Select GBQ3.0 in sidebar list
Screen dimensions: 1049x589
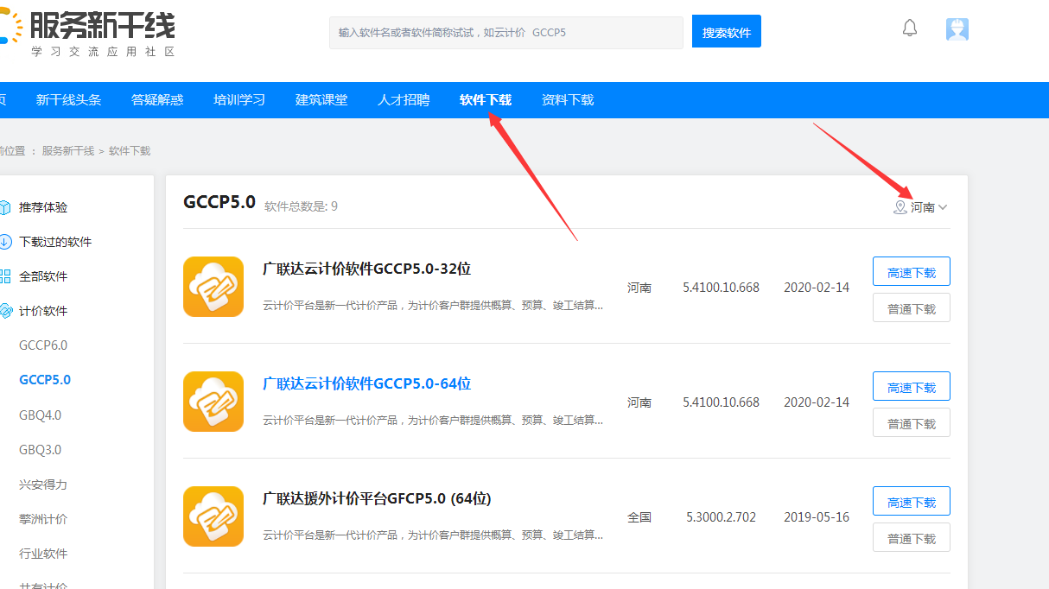click(x=41, y=450)
